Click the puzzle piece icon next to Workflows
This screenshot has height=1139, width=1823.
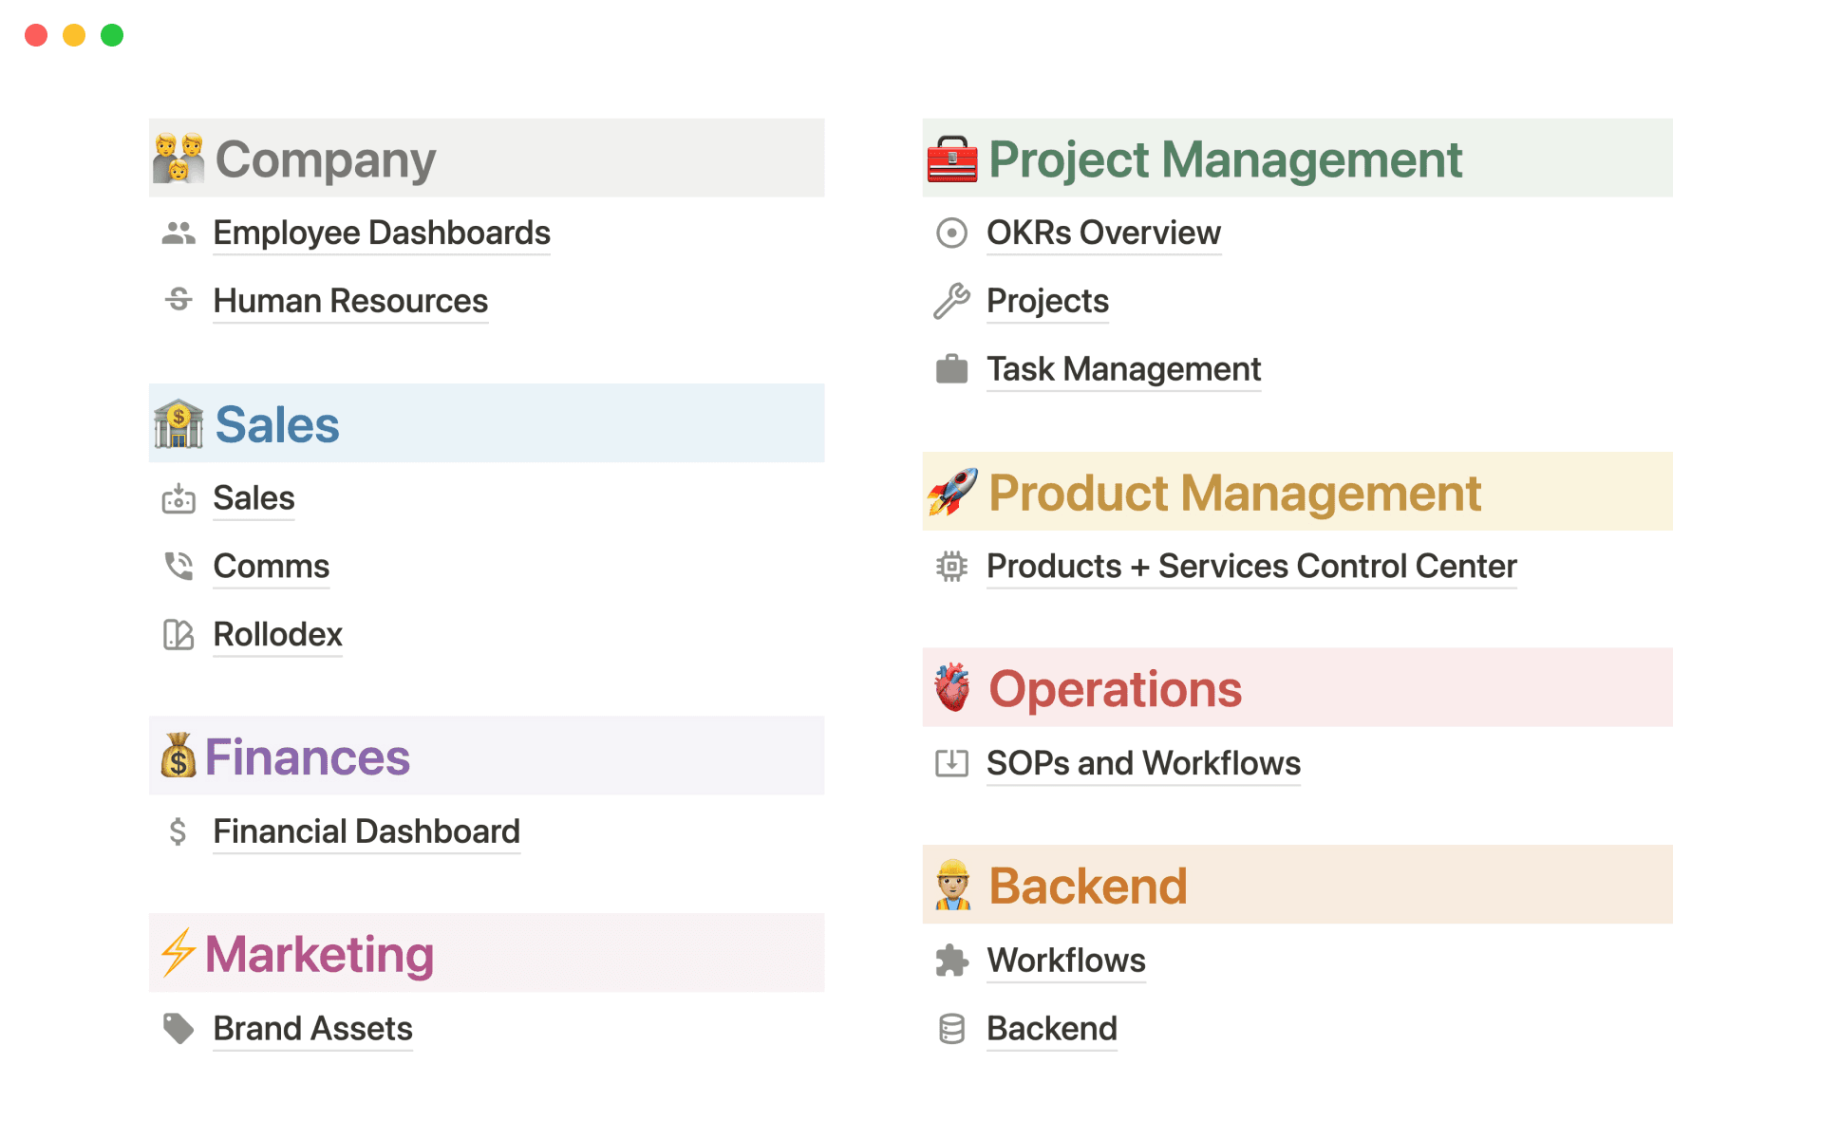951,961
